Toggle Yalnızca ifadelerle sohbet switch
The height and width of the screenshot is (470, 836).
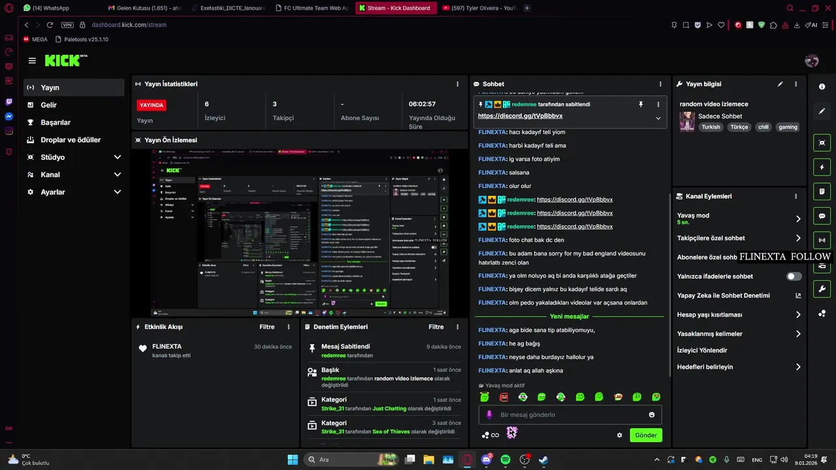tap(794, 277)
